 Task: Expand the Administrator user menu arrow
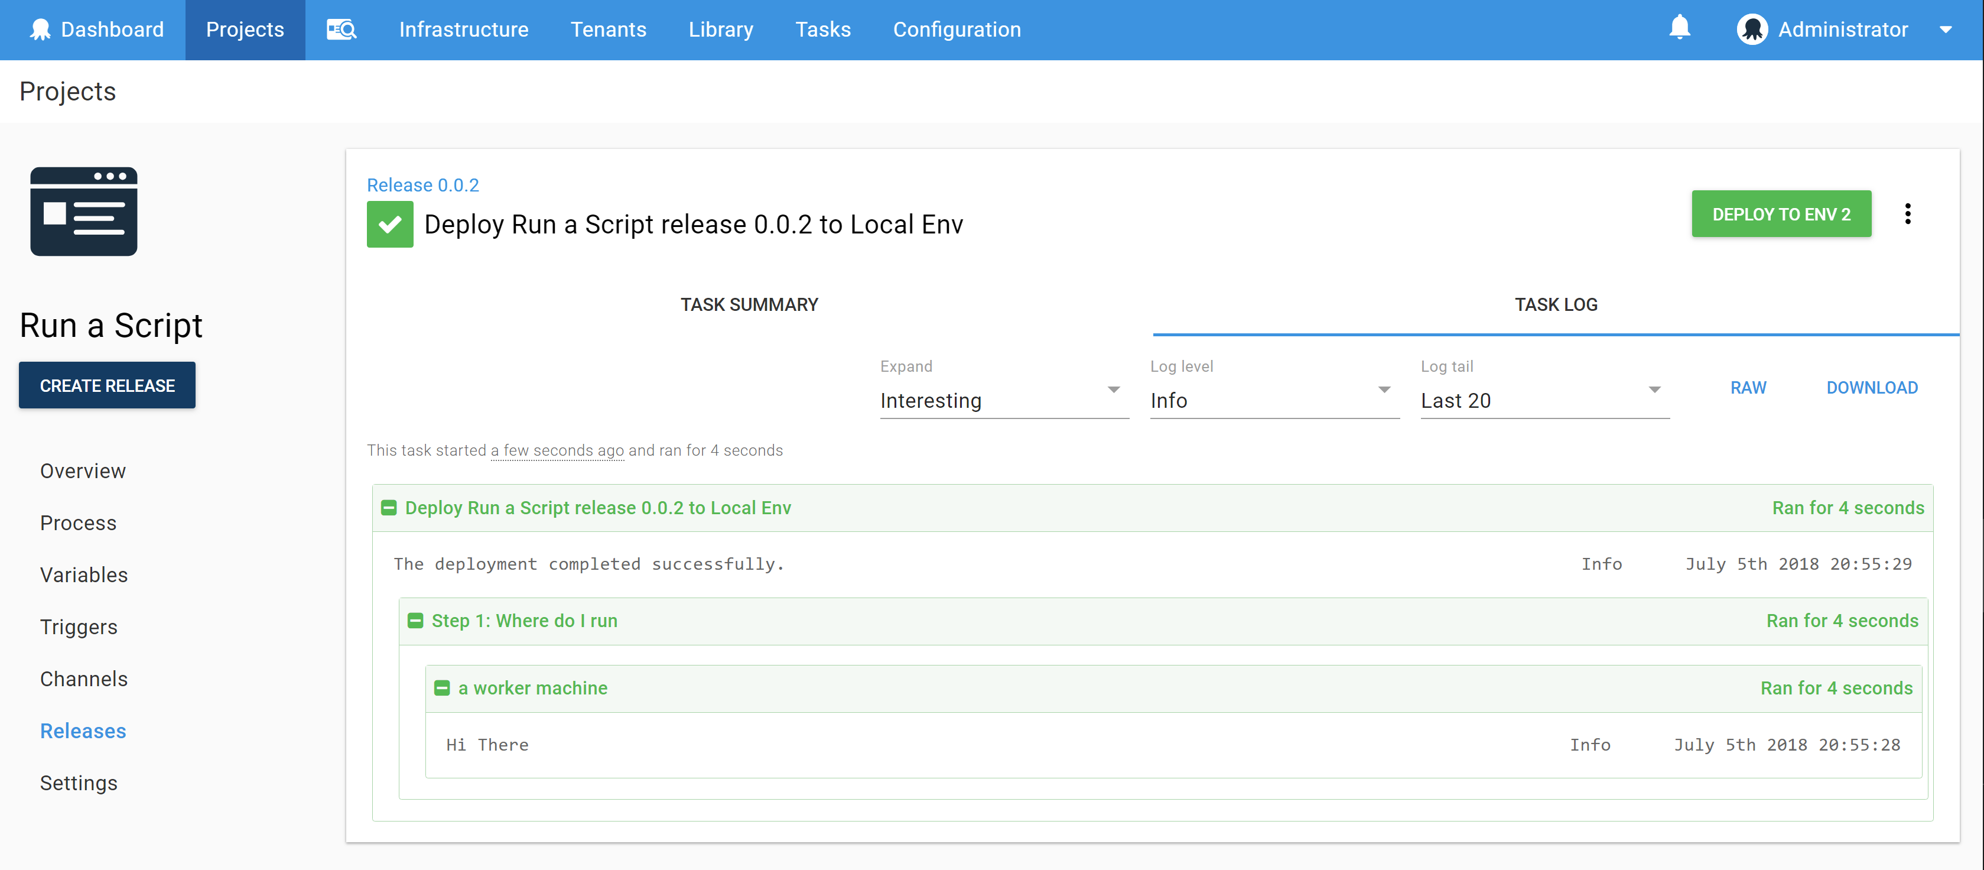pyautogui.click(x=1946, y=30)
